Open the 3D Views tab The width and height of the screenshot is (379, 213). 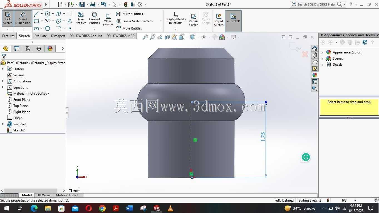[x=44, y=195]
